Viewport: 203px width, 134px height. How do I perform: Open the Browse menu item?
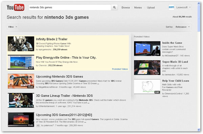click(x=126, y=7)
